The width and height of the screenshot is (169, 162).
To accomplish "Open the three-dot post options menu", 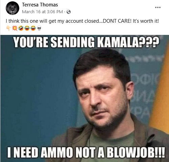I will (158, 7).
